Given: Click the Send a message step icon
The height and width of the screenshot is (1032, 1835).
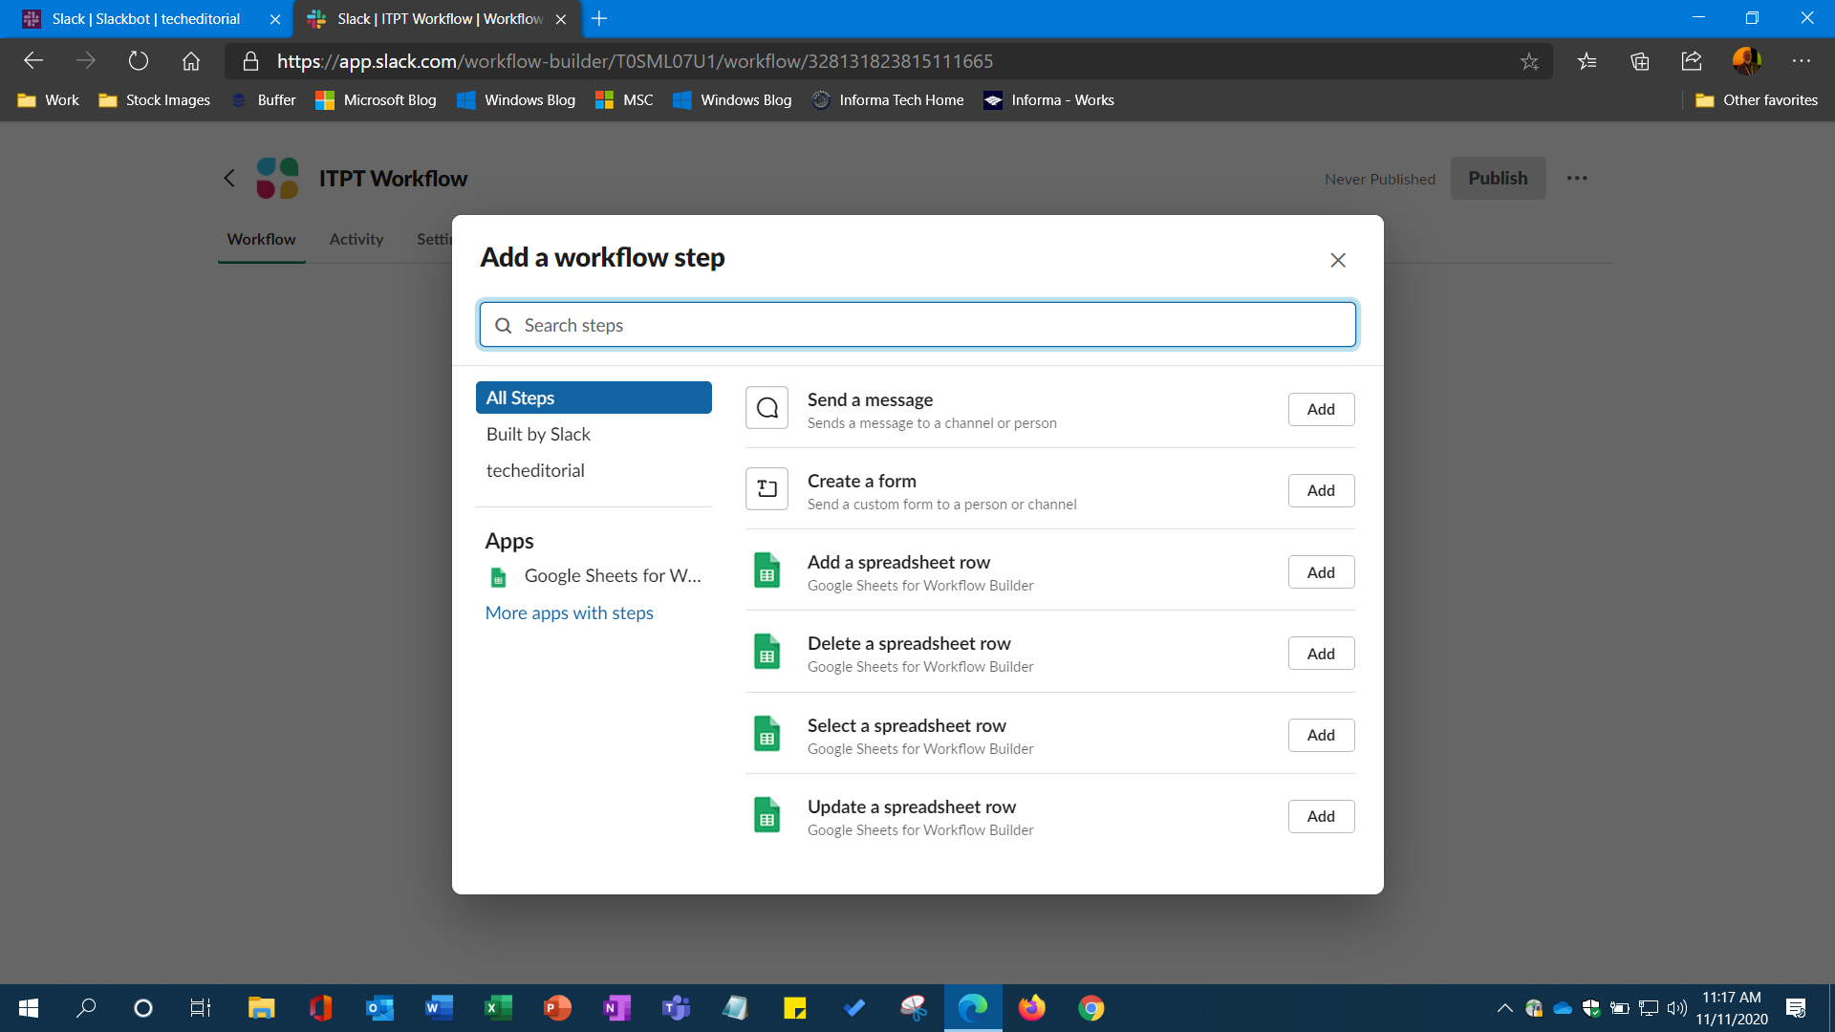Looking at the screenshot, I should click(766, 408).
